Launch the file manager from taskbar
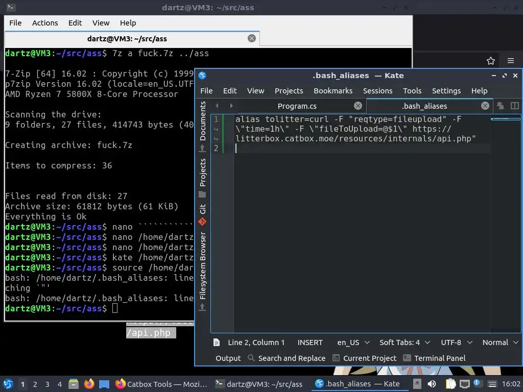This screenshot has width=523, height=392. tap(74, 384)
